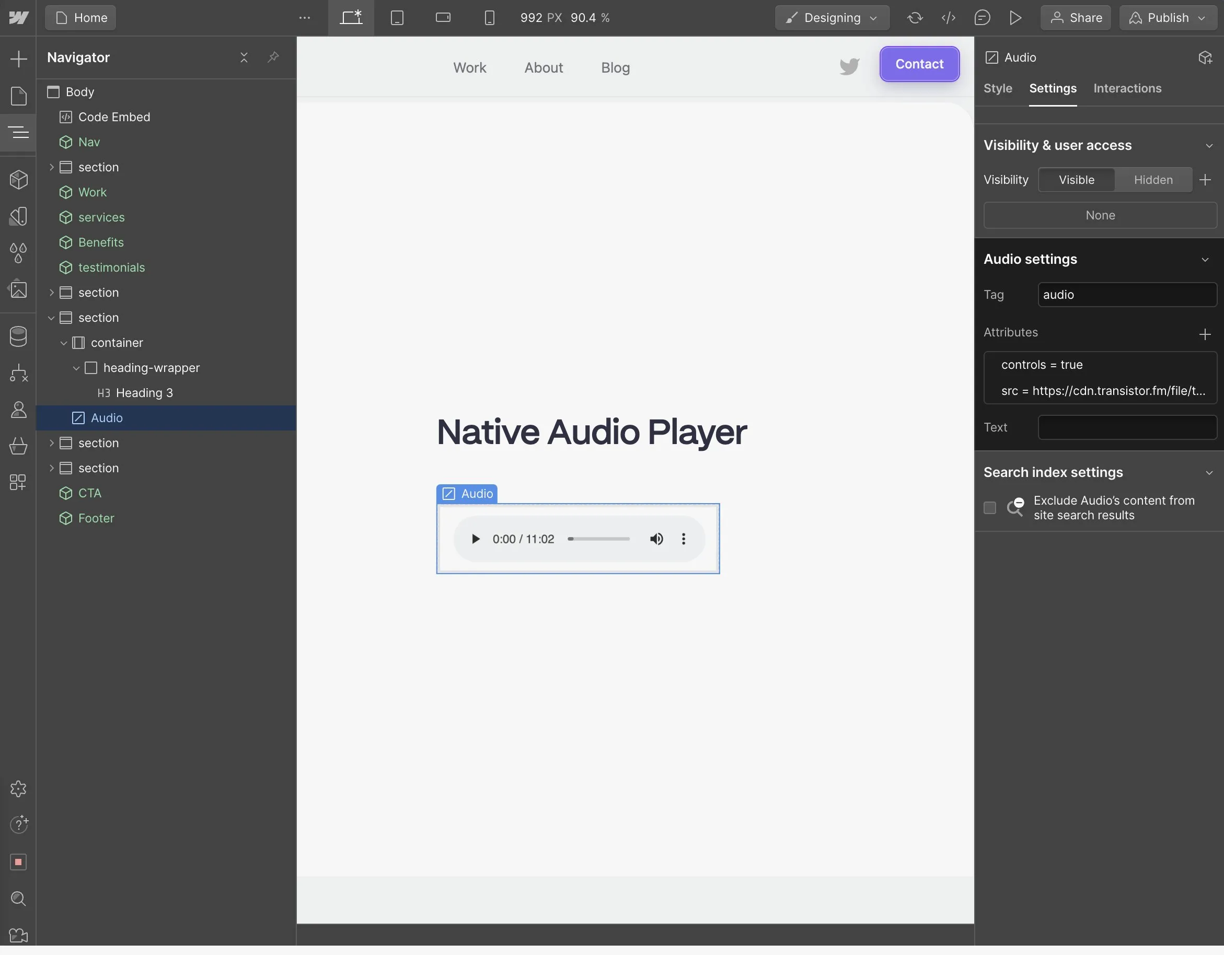Screen dimensions: 1224x955
Task: Play the audio in the player
Action: (475, 539)
